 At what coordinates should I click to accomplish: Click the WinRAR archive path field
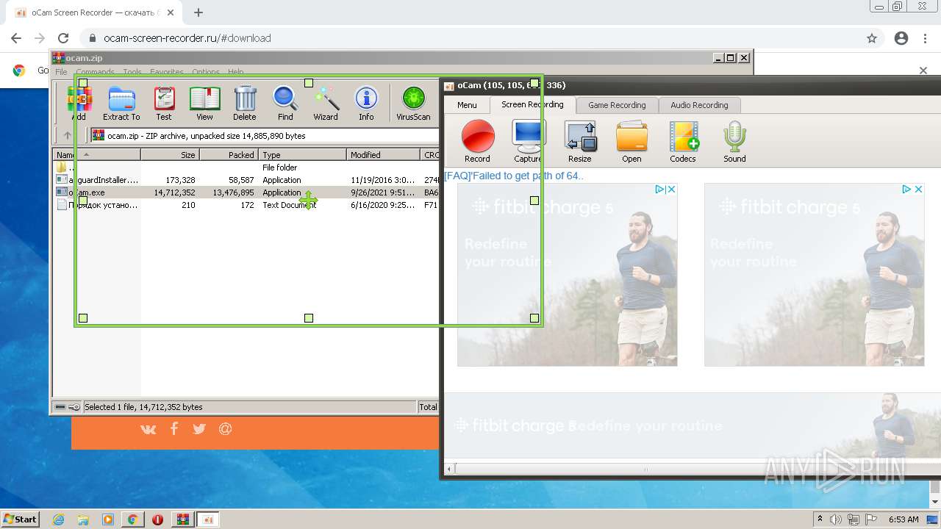265,135
